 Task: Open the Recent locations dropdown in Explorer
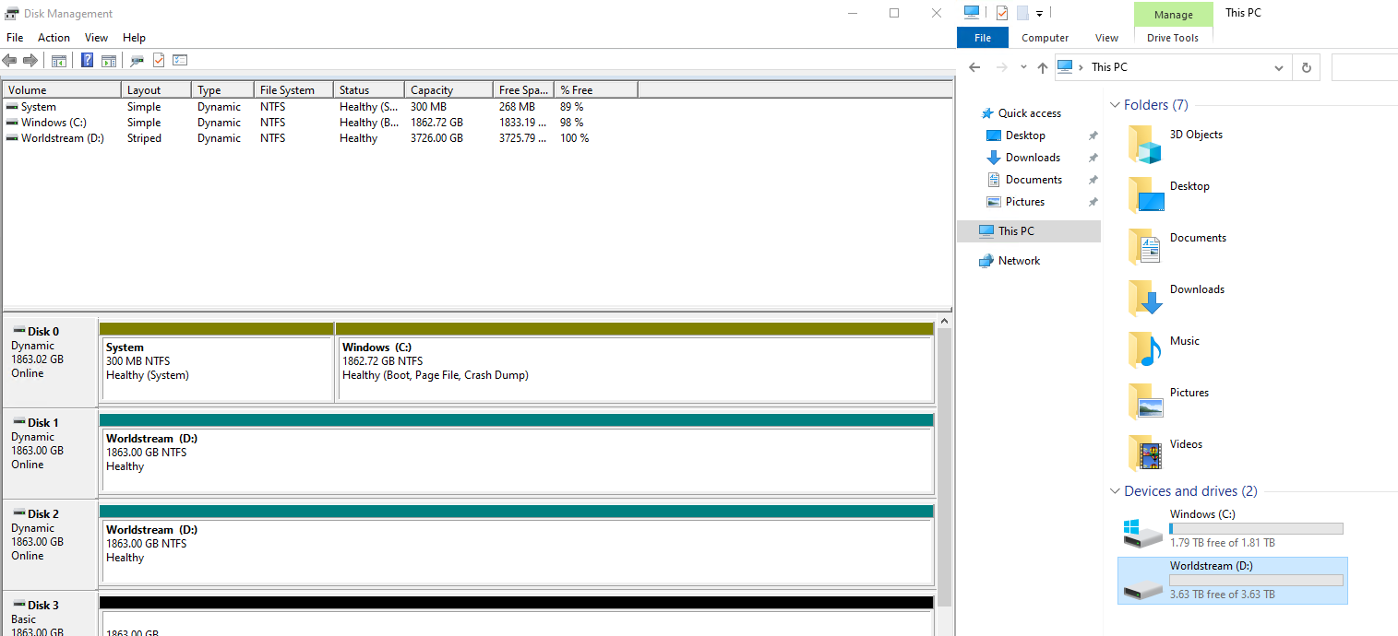[1023, 67]
